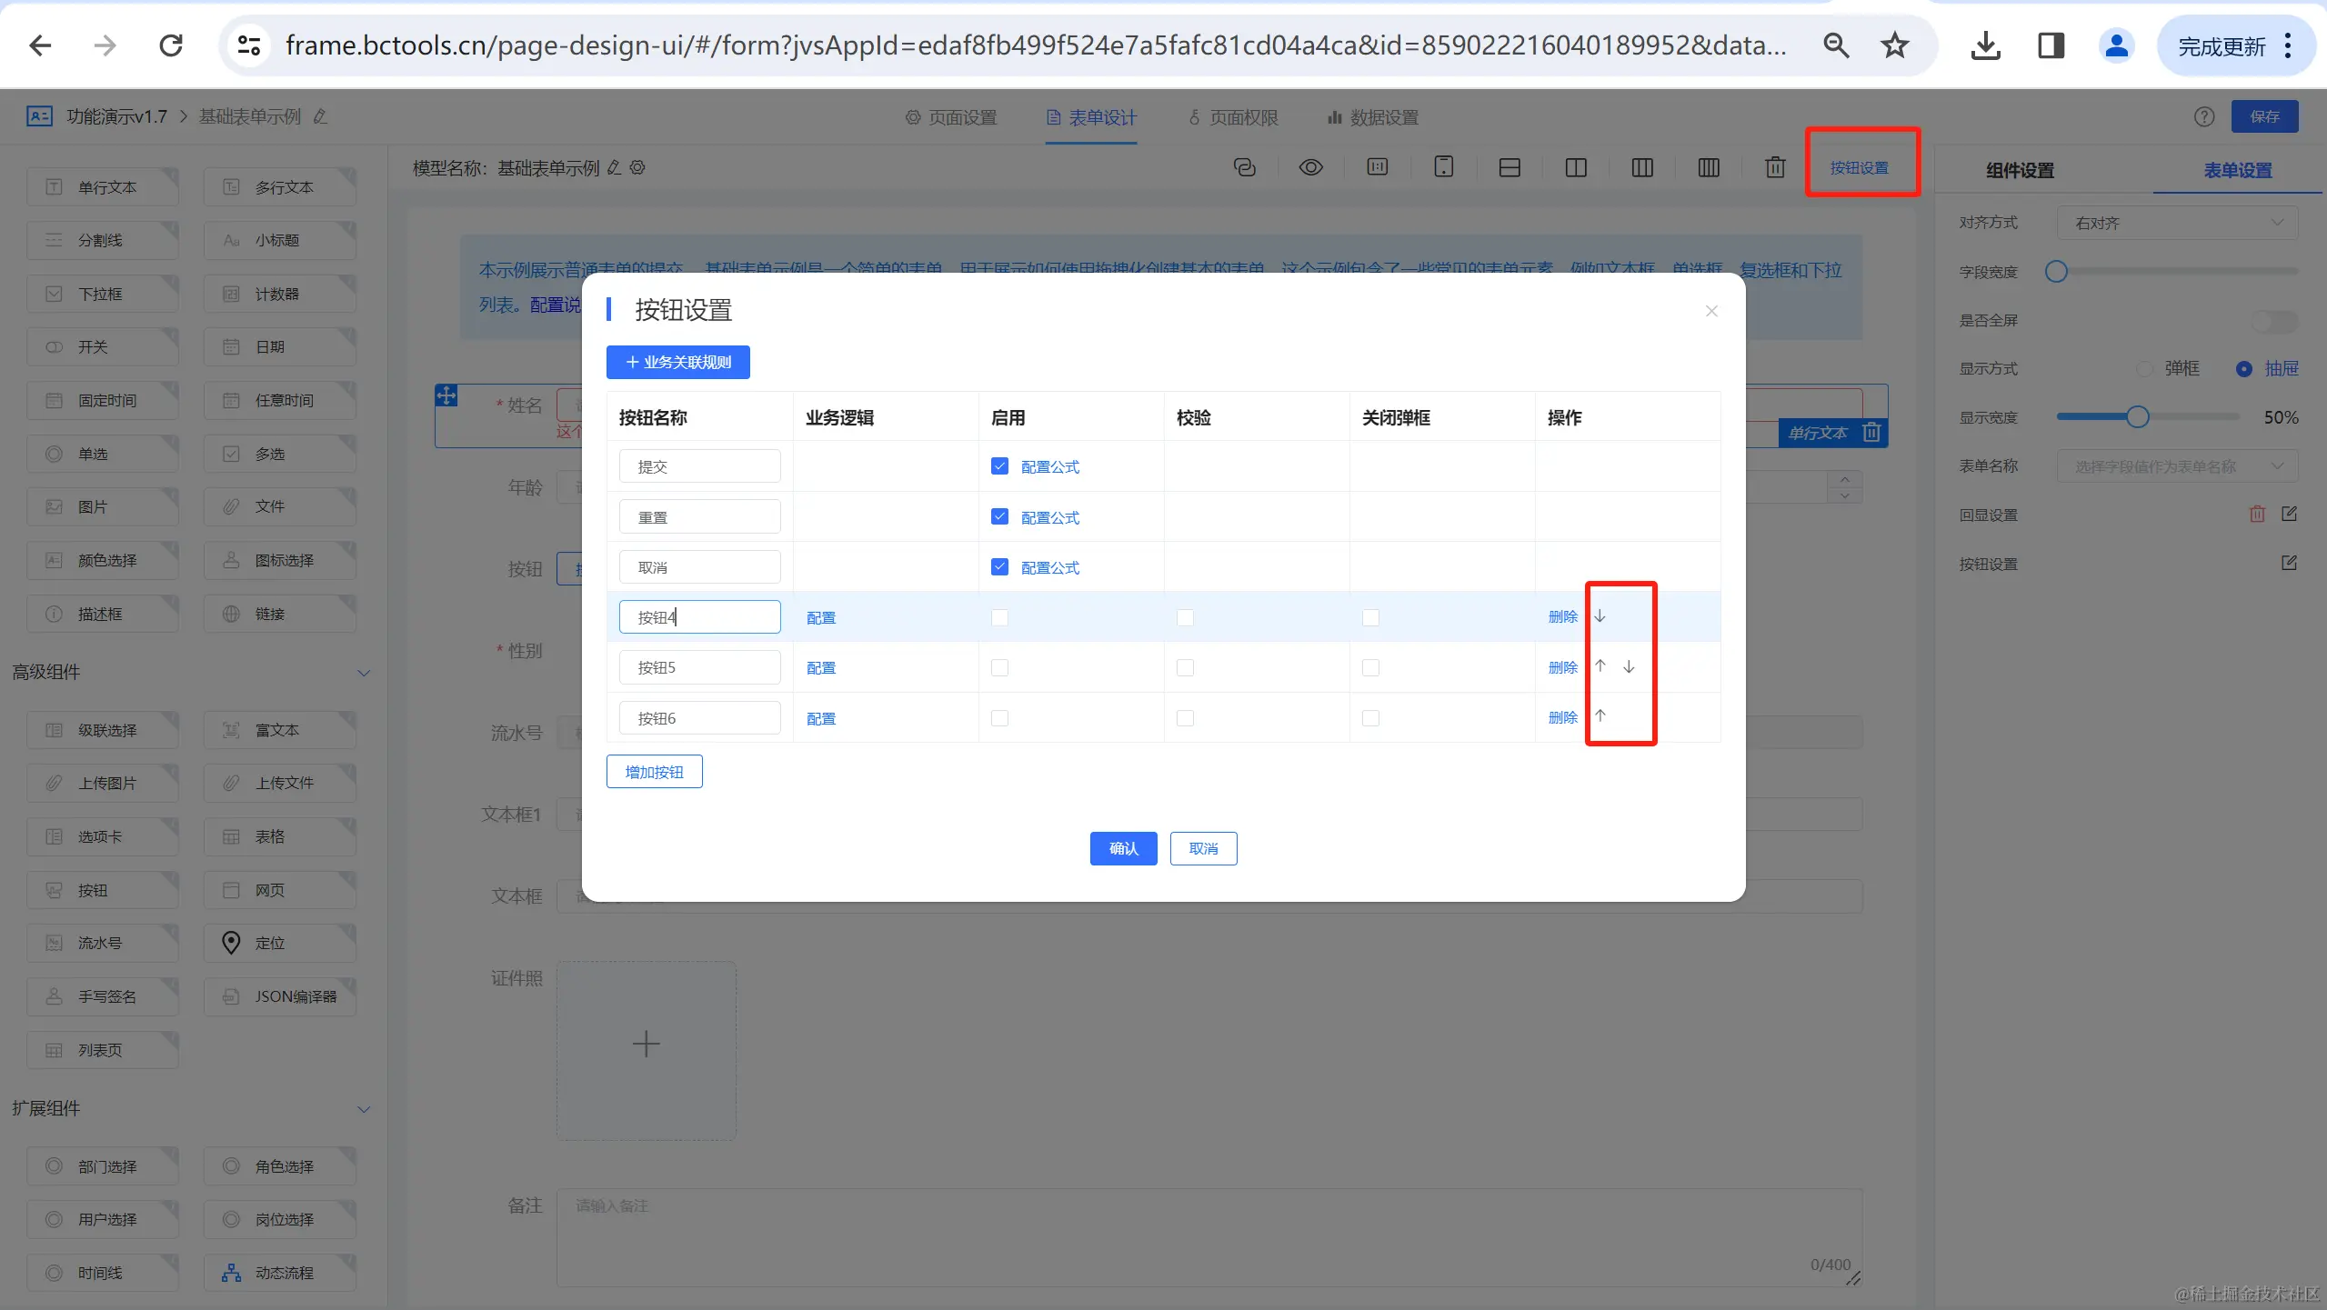Open the 表单名称 field dropdown

point(2177,466)
